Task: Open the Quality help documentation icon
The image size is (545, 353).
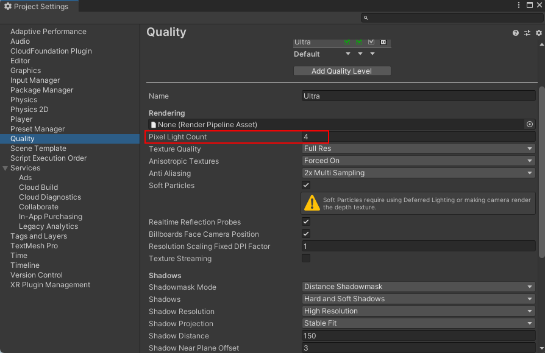Action: (516, 33)
